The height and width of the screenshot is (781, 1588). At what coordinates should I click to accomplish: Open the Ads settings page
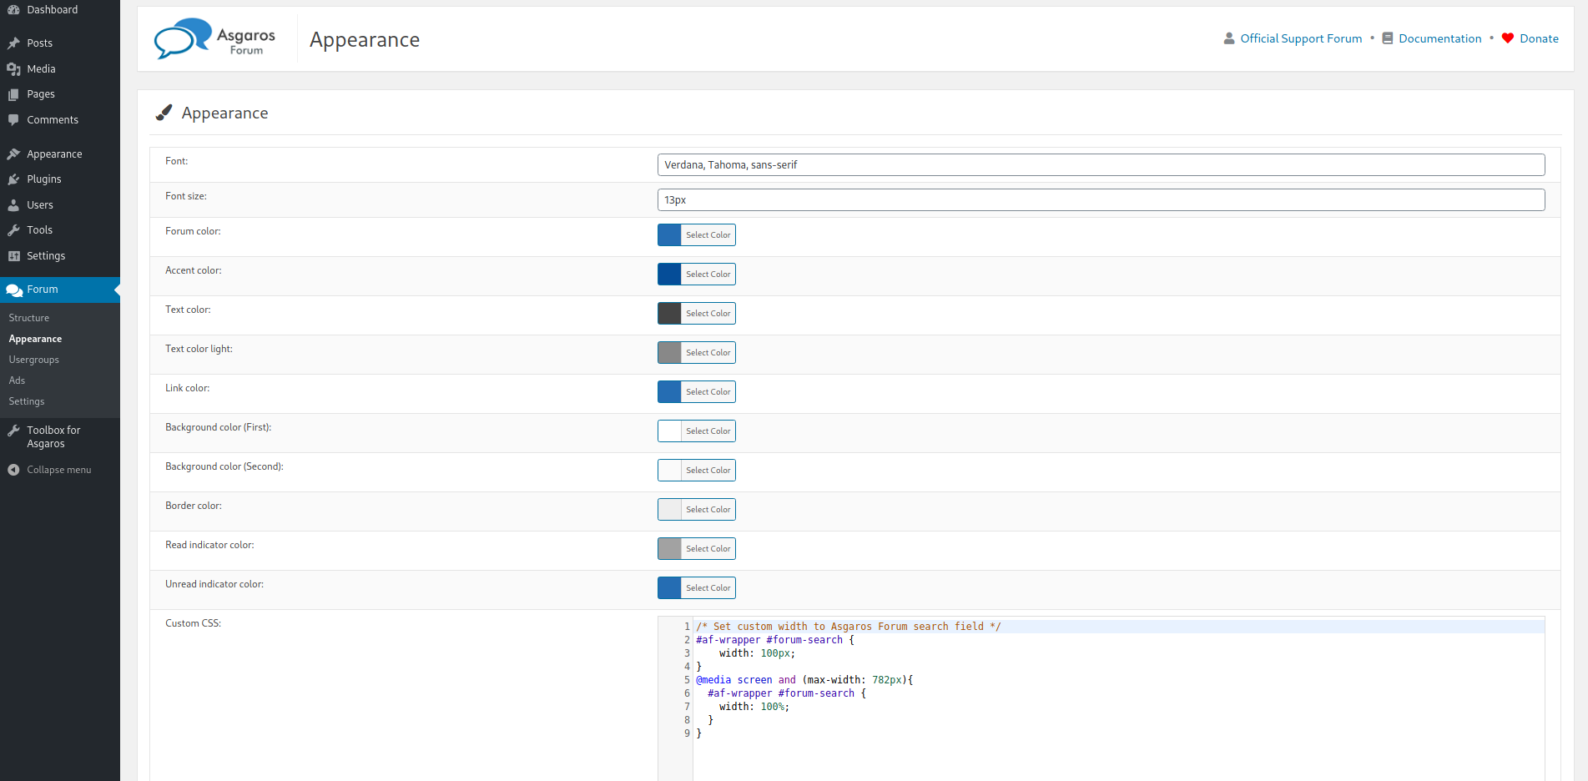pos(17,380)
